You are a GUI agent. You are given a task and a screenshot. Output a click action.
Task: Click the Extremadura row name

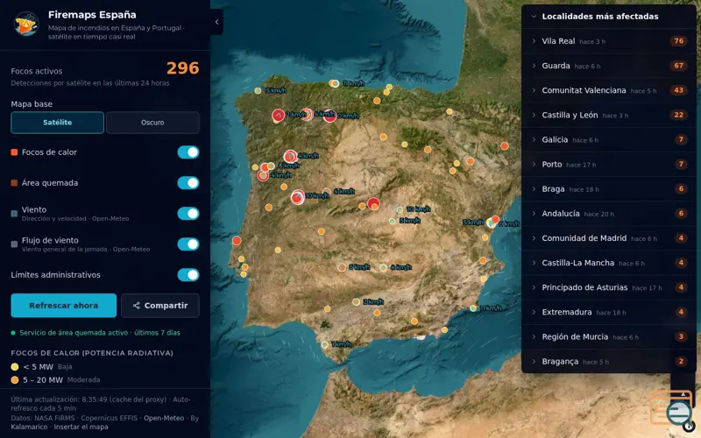tap(566, 312)
